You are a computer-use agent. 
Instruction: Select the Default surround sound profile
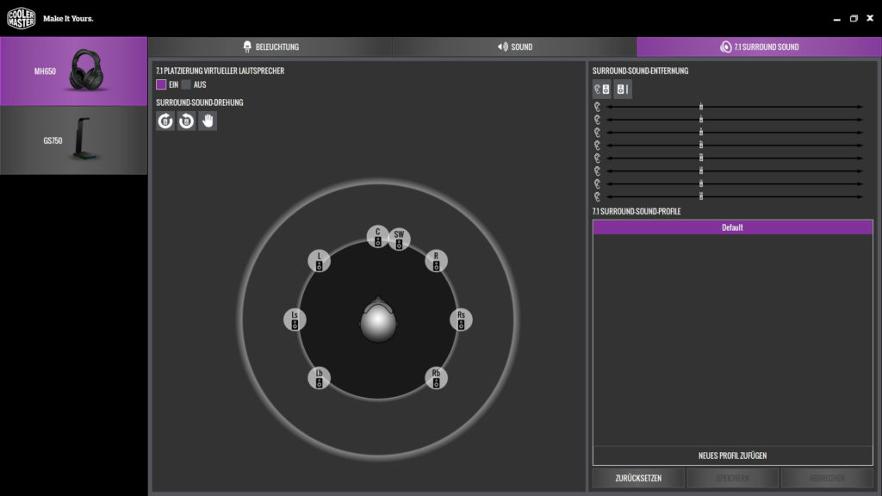(734, 226)
